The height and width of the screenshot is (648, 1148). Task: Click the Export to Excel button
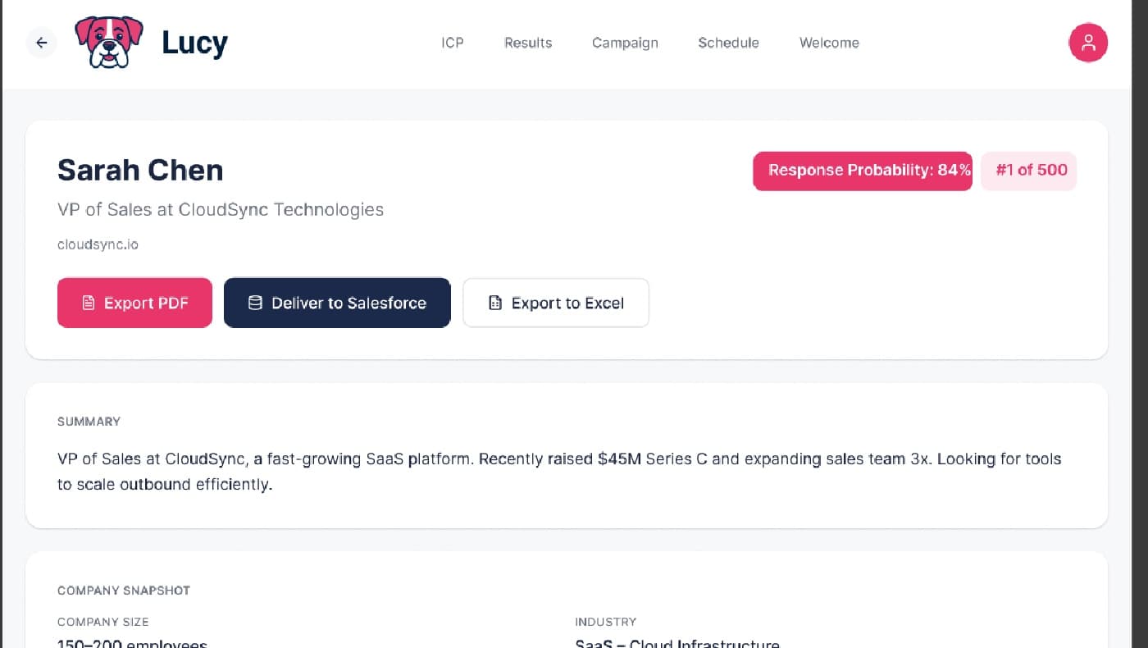556,303
